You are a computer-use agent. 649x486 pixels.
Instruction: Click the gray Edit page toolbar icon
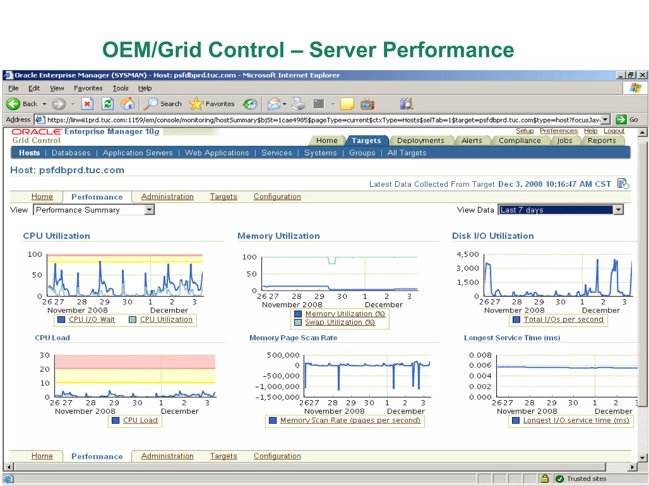pos(319,104)
